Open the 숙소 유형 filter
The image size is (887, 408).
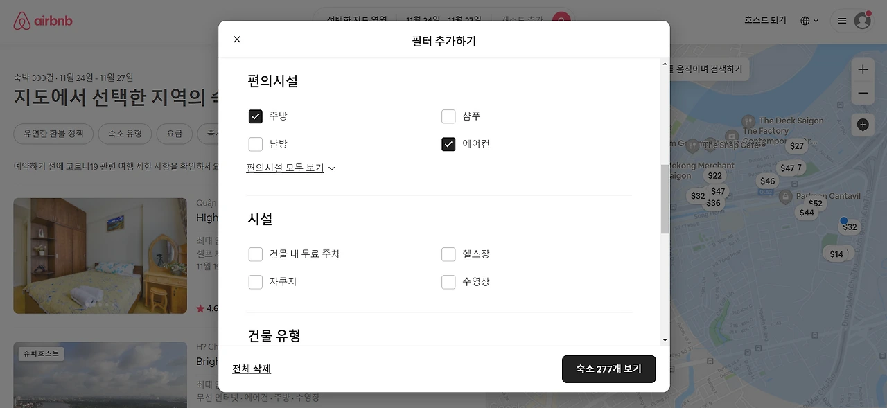(x=125, y=133)
